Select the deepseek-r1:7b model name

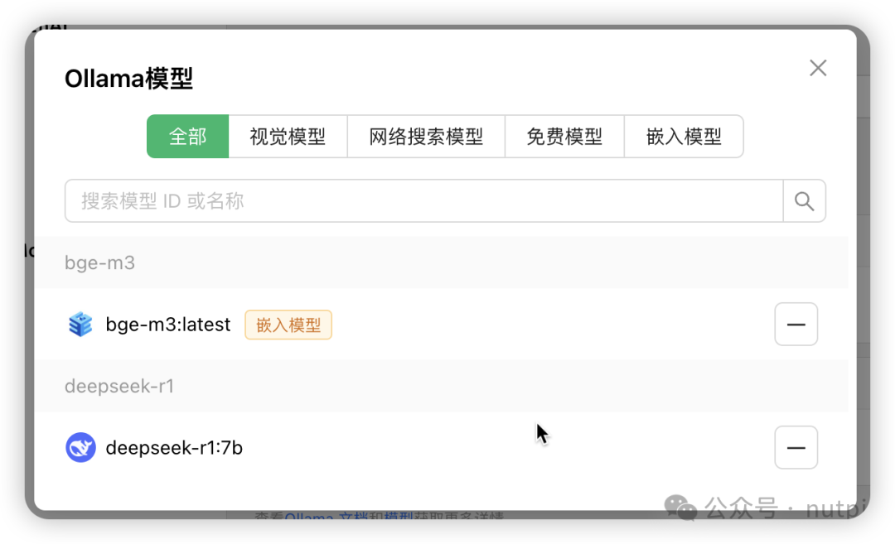[174, 448]
